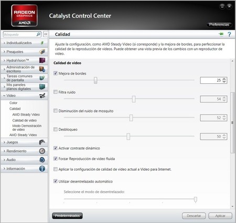Click Administración de escritorio icon
The image size is (236, 223).
42,69
